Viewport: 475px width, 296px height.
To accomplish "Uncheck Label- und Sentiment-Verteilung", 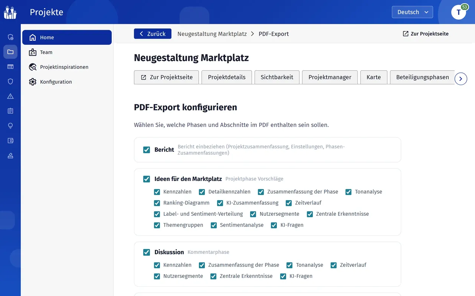I will (x=157, y=214).
